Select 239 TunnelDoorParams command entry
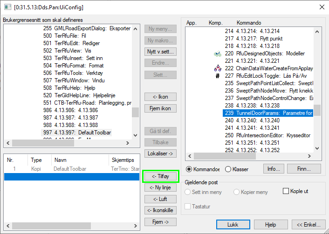Screen dimensions: 329x234 pos(268,113)
